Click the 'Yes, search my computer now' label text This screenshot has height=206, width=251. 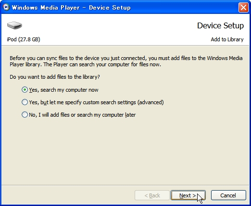(x=63, y=90)
